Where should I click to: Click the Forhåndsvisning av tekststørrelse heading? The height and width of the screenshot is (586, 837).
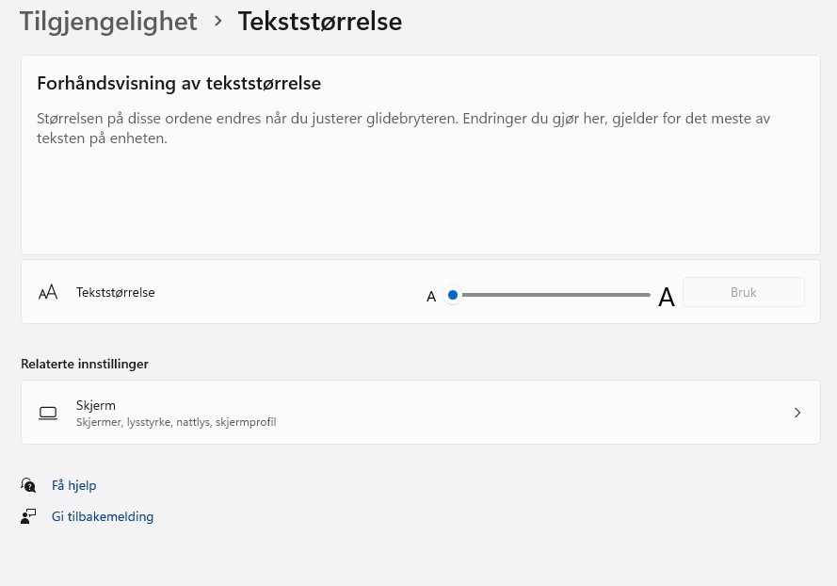click(179, 83)
